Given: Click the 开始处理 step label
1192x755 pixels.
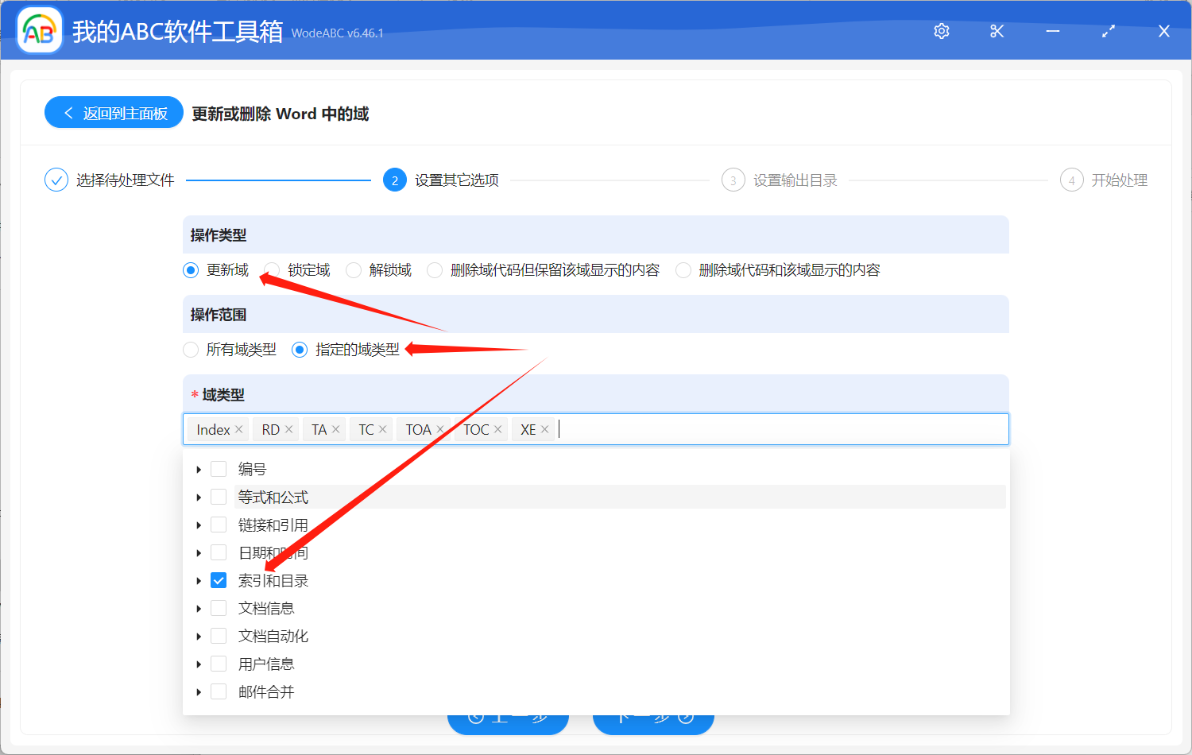Looking at the screenshot, I should tap(1120, 180).
